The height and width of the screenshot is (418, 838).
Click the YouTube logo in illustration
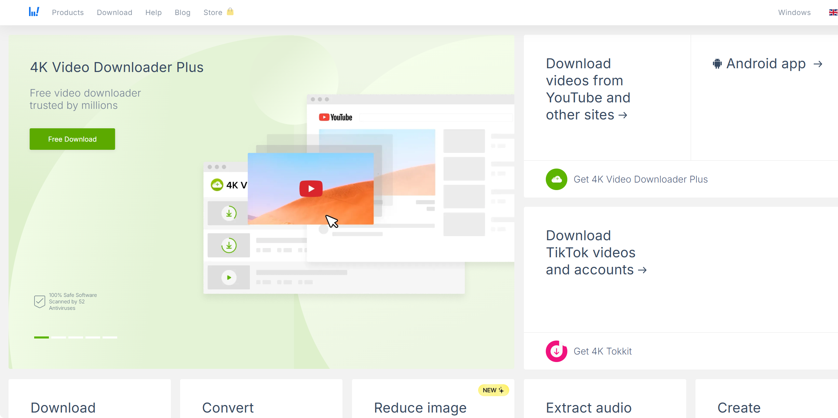click(336, 117)
